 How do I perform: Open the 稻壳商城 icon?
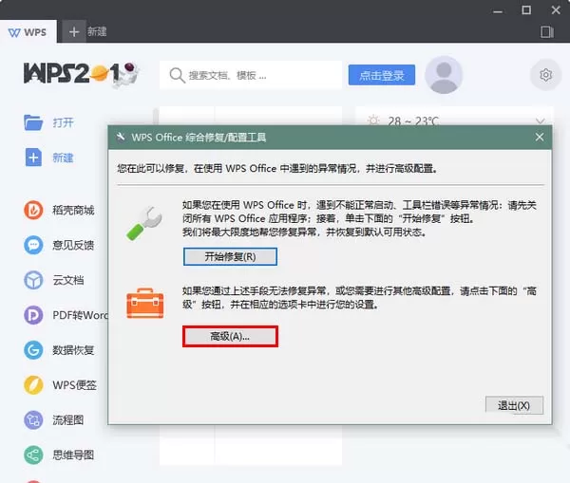pyautogui.click(x=33, y=210)
